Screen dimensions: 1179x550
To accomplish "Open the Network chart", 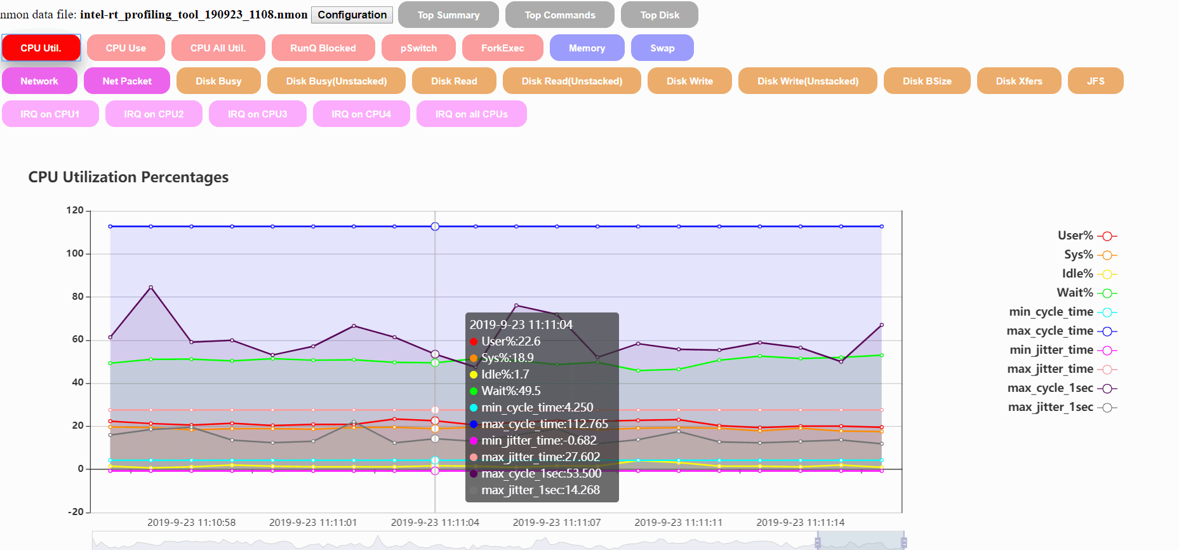I will tap(39, 81).
